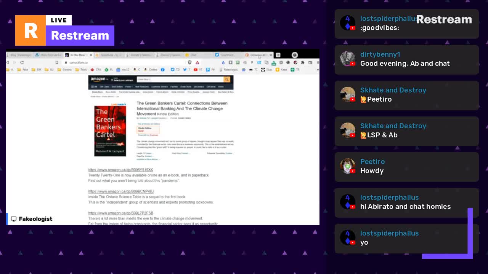Click the Amazon search input field
Image resolution: width=488 pixels, height=274 pixels.
coord(180,80)
